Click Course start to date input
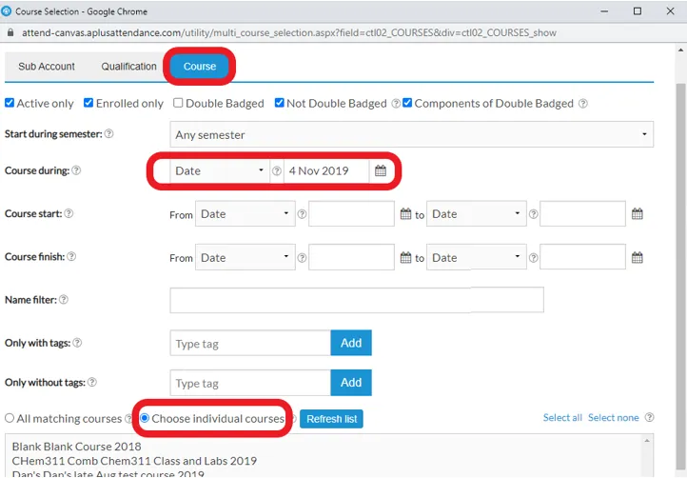 point(582,214)
